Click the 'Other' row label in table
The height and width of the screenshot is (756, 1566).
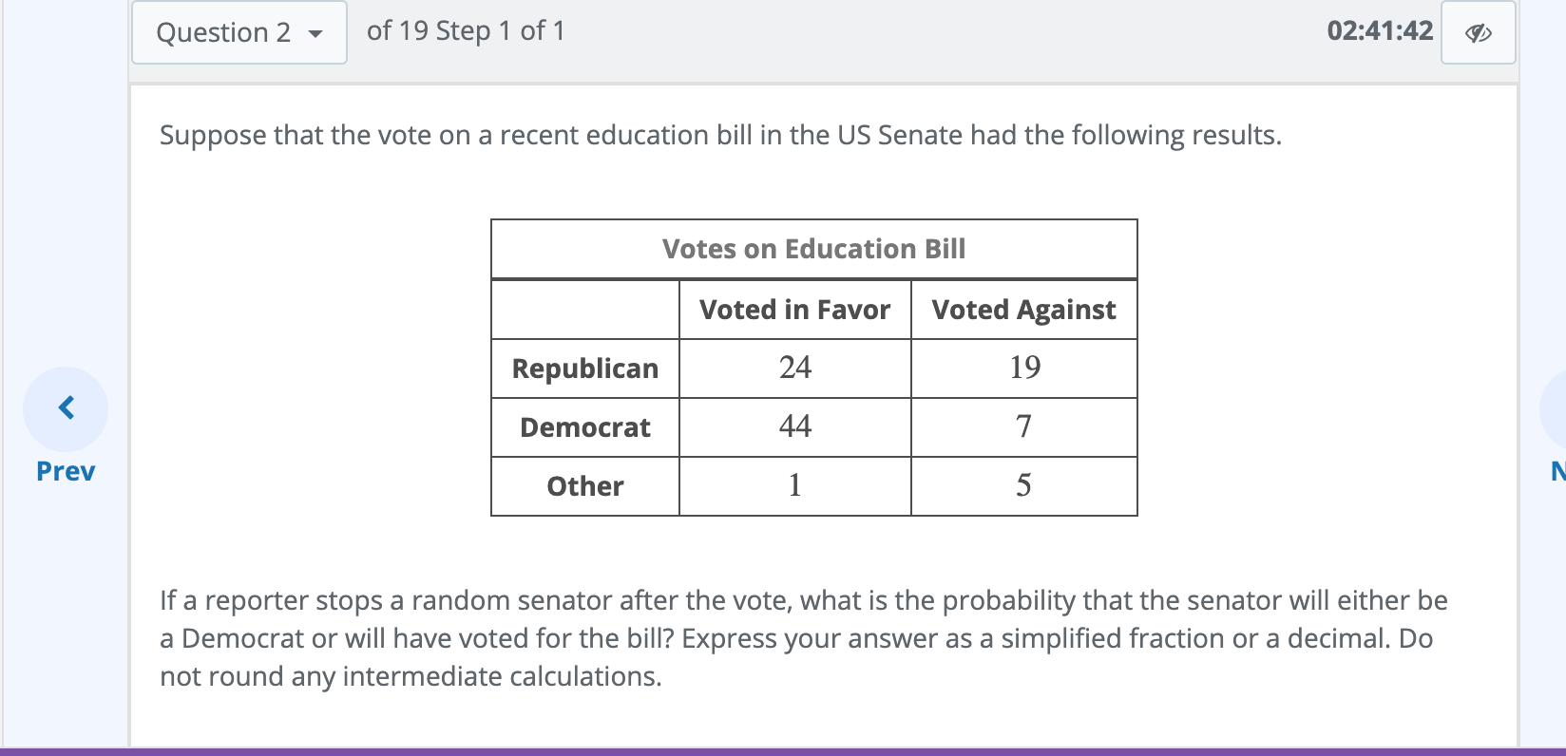(584, 486)
